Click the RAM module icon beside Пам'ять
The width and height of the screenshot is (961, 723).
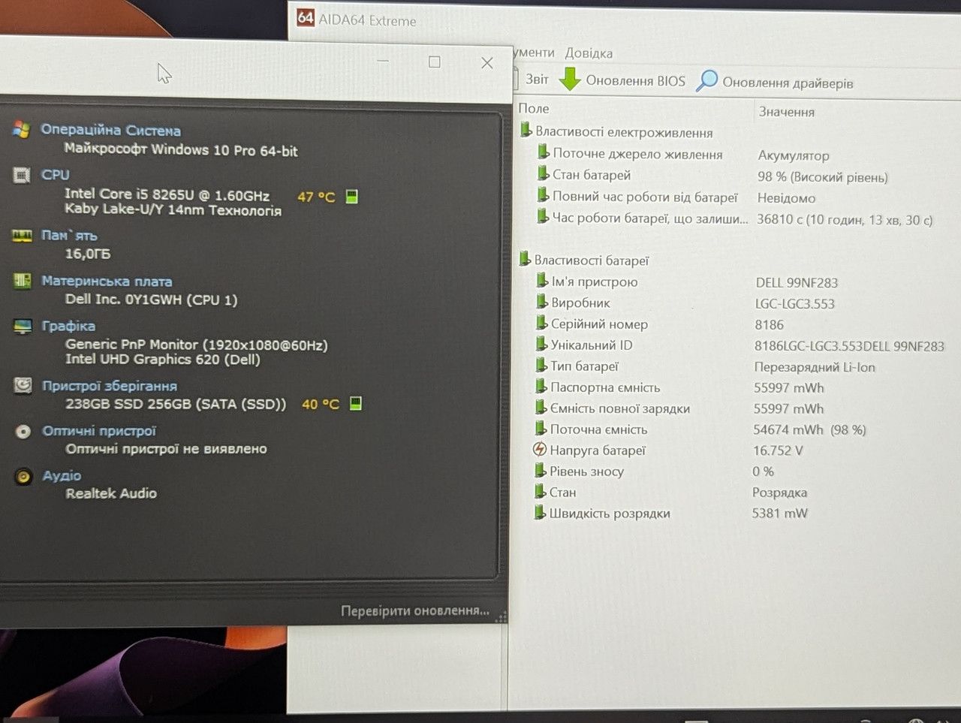[x=22, y=236]
